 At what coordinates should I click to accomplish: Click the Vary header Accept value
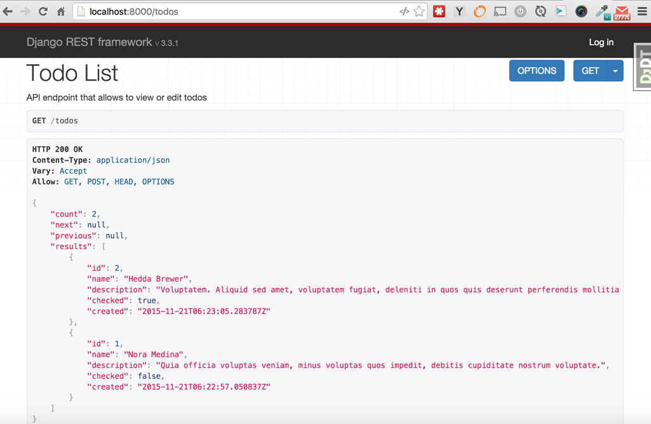[73, 171]
